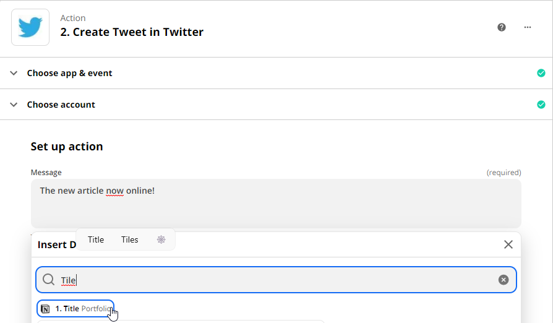The height and width of the screenshot is (323, 553).
Task: Open the three-dot more options menu
Action: point(528,27)
